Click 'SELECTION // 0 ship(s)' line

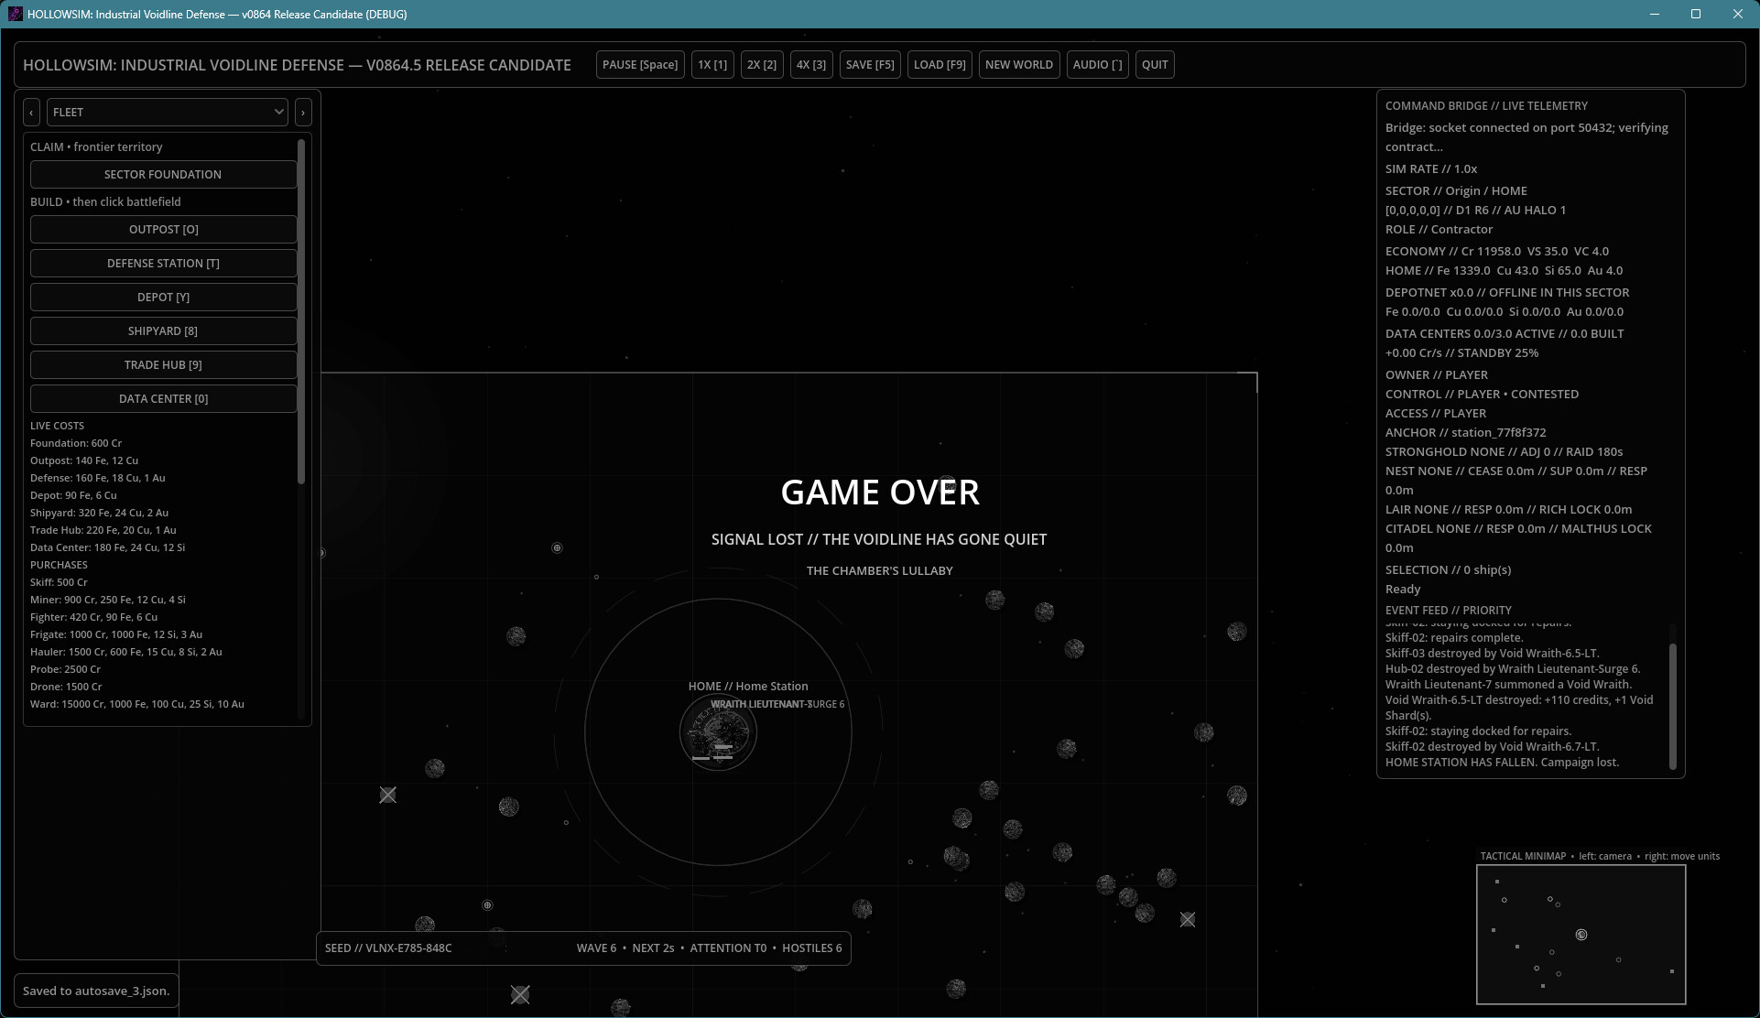click(x=1448, y=570)
